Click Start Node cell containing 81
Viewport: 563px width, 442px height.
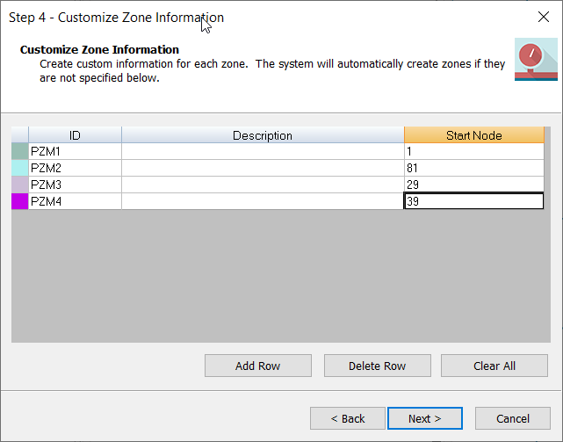(x=473, y=168)
